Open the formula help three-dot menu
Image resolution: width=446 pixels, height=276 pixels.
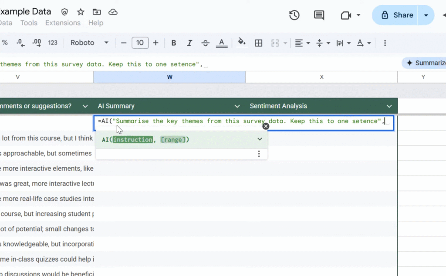pyautogui.click(x=259, y=154)
